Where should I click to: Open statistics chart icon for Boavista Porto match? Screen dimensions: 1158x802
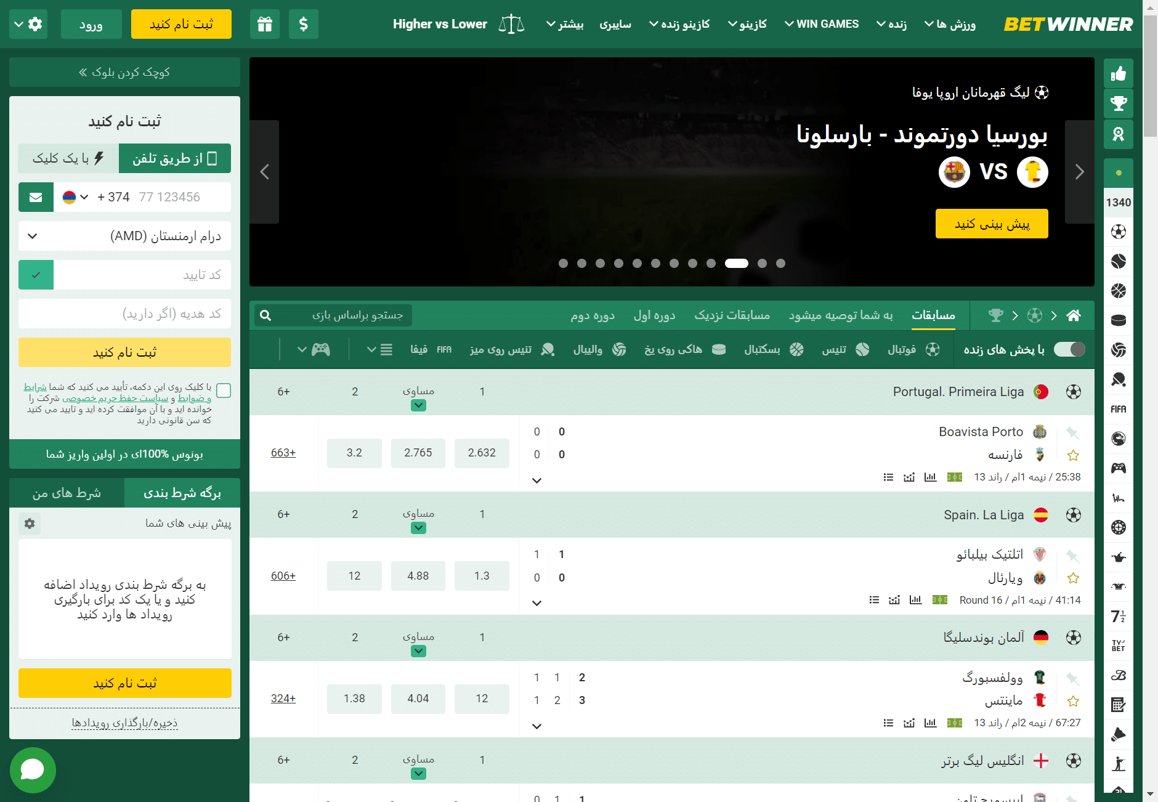[x=930, y=477]
